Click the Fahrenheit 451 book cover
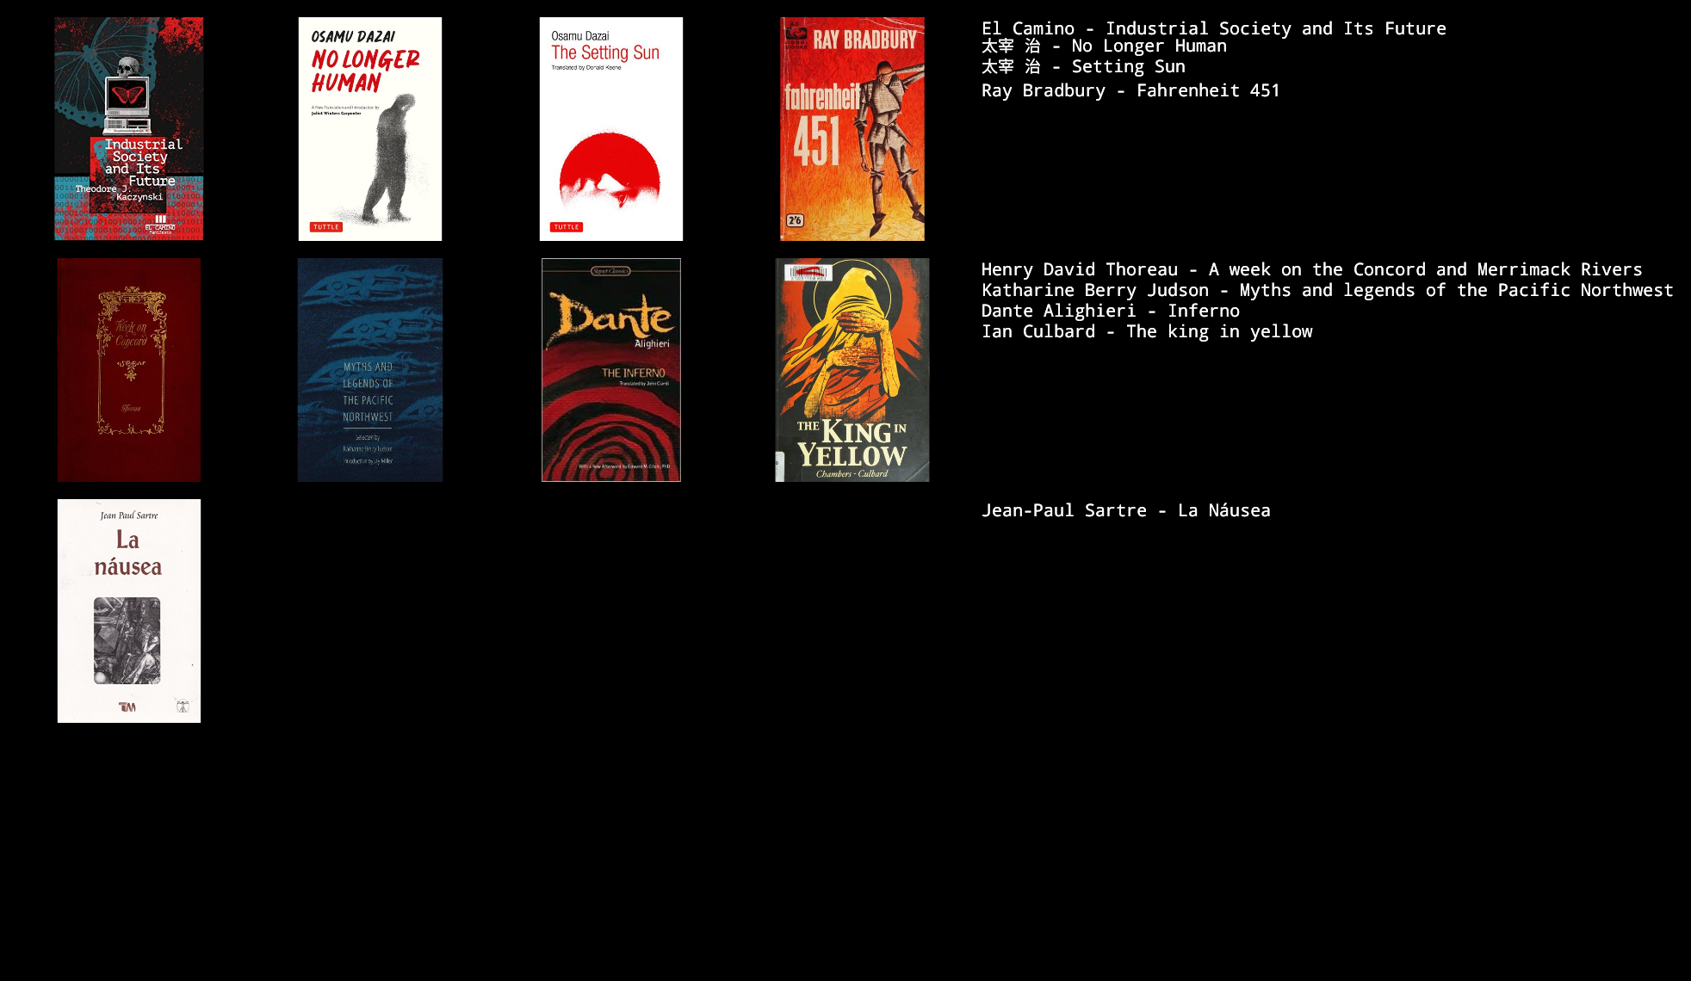The image size is (1691, 981). 852,128
